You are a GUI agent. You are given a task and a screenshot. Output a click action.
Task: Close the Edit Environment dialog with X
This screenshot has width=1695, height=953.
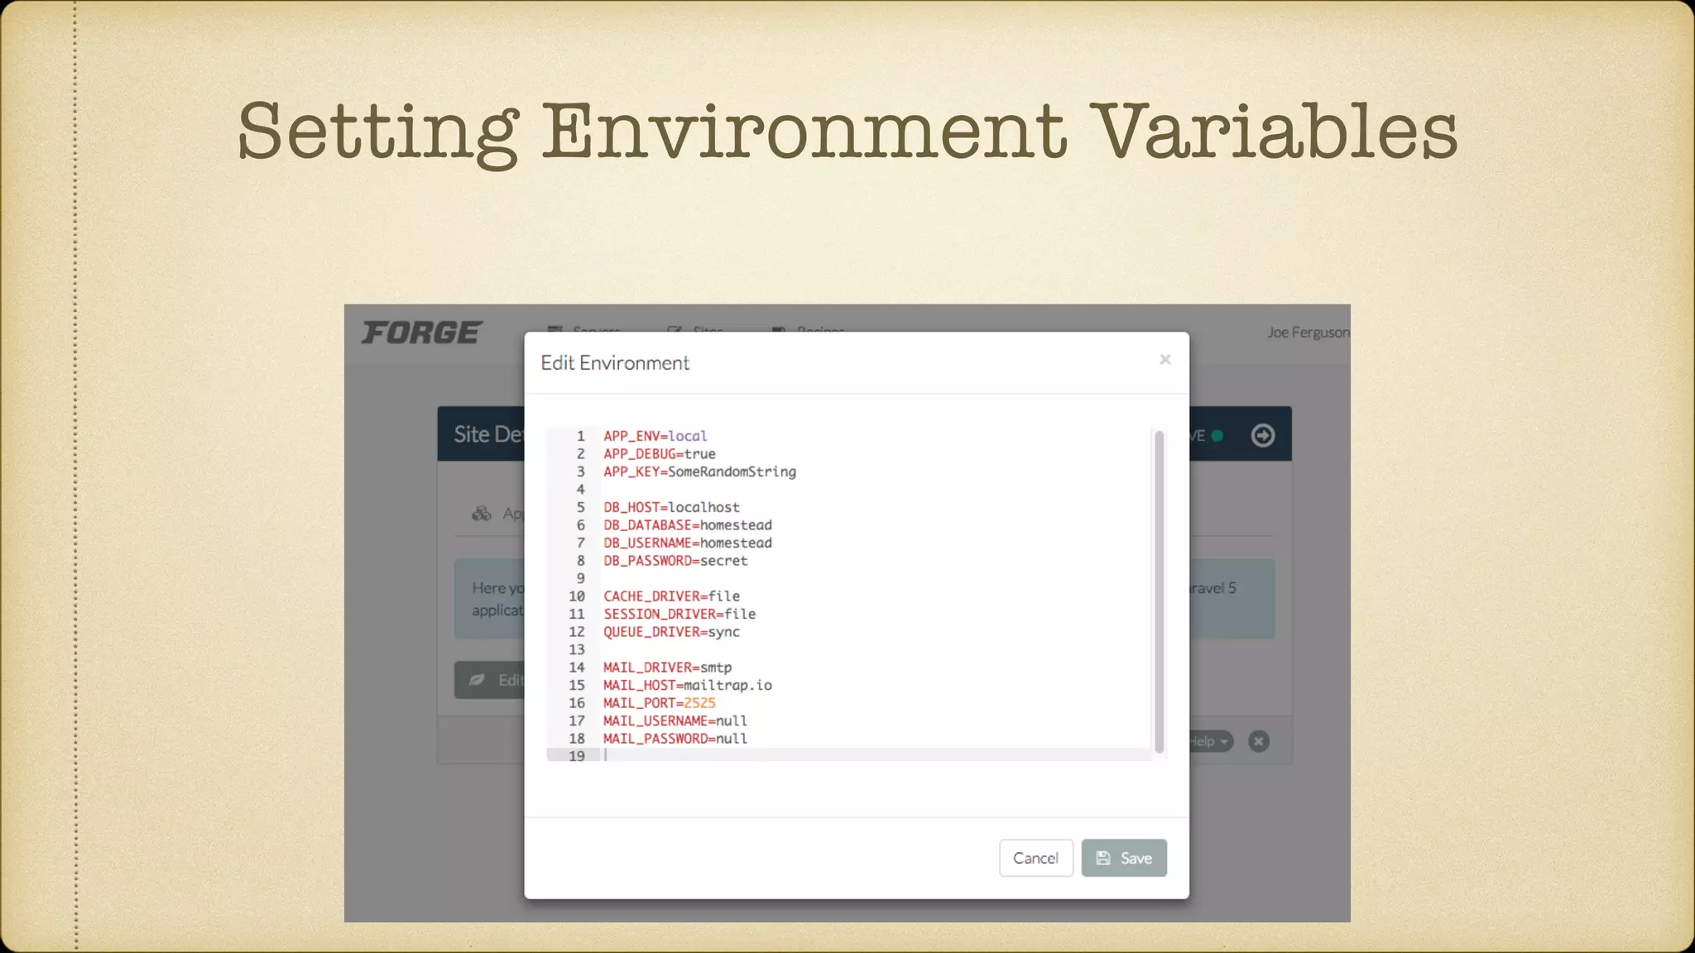[1165, 359]
